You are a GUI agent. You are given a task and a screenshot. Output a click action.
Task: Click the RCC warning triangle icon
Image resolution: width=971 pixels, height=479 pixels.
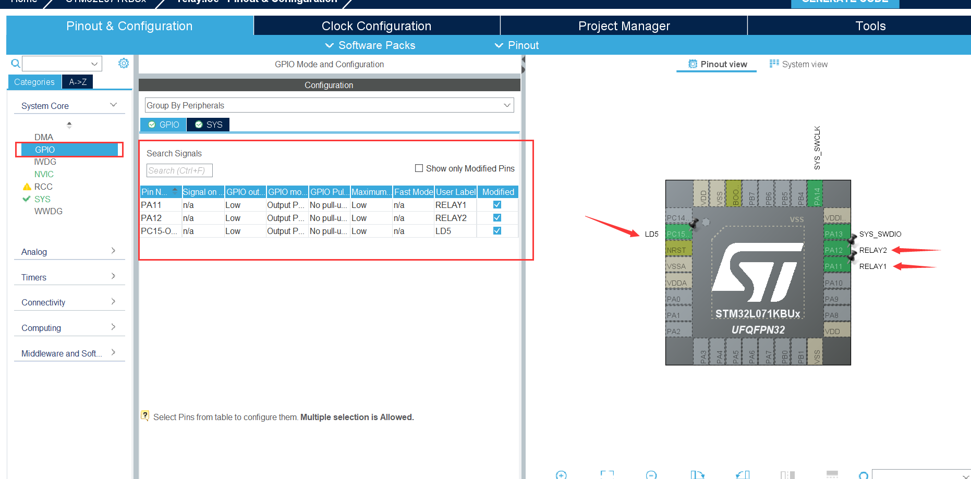pyautogui.click(x=27, y=187)
